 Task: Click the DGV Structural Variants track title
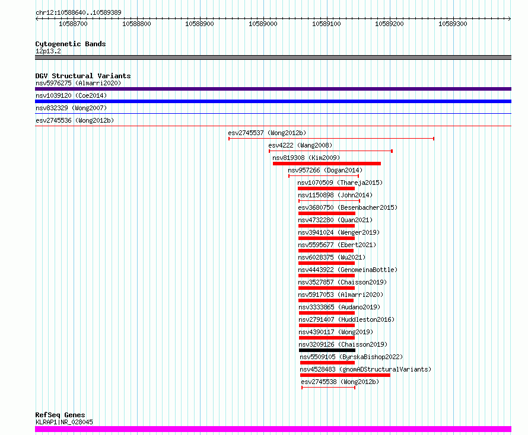[x=83, y=76]
